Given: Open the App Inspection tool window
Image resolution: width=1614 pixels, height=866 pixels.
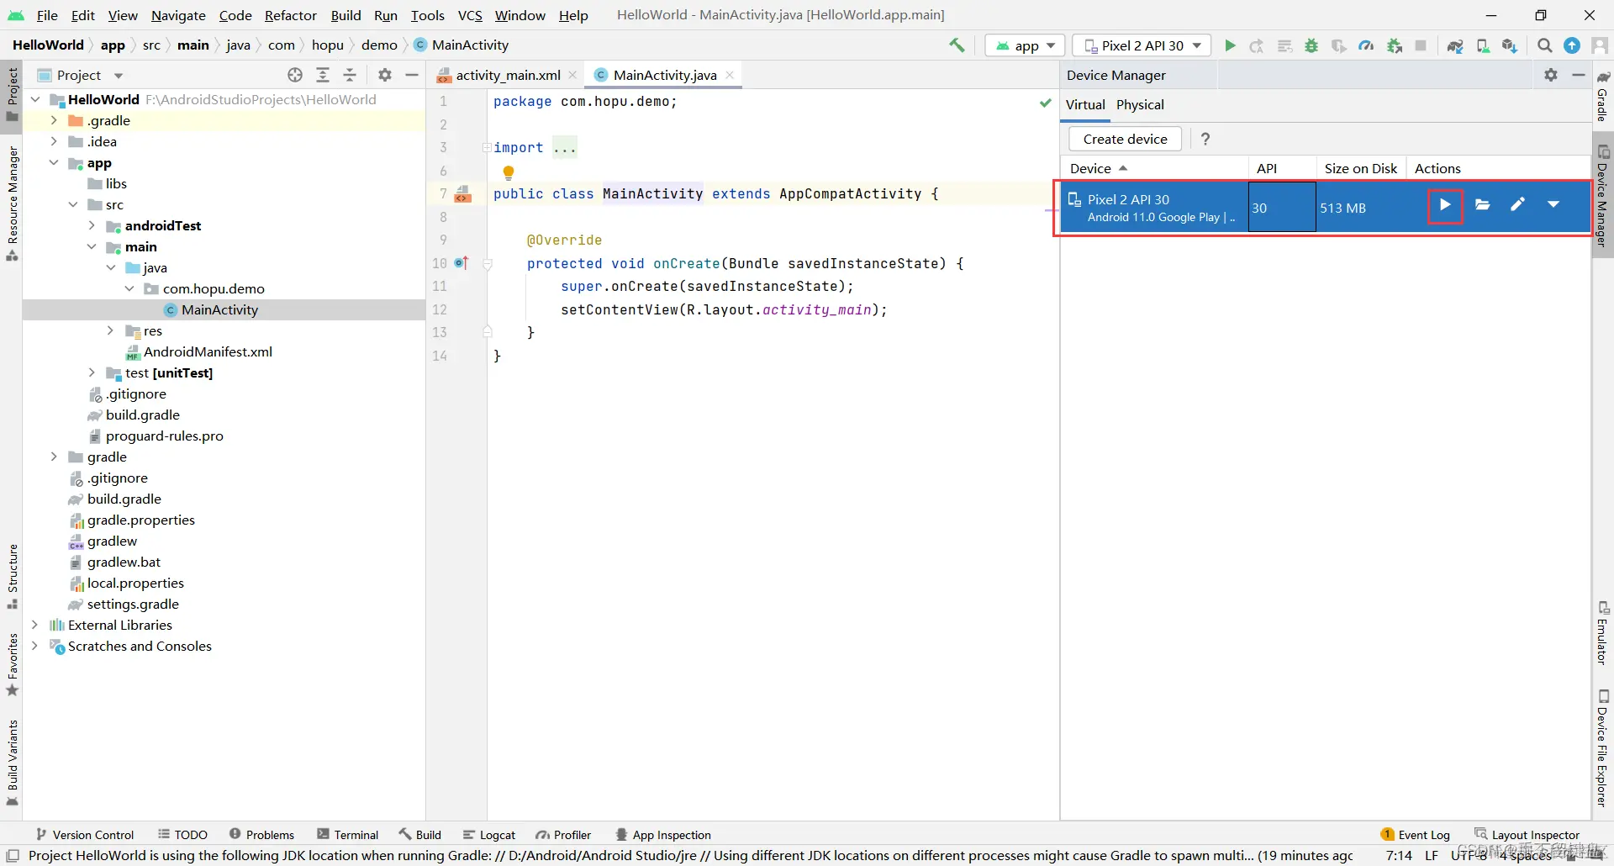Looking at the screenshot, I should tap(663, 835).
